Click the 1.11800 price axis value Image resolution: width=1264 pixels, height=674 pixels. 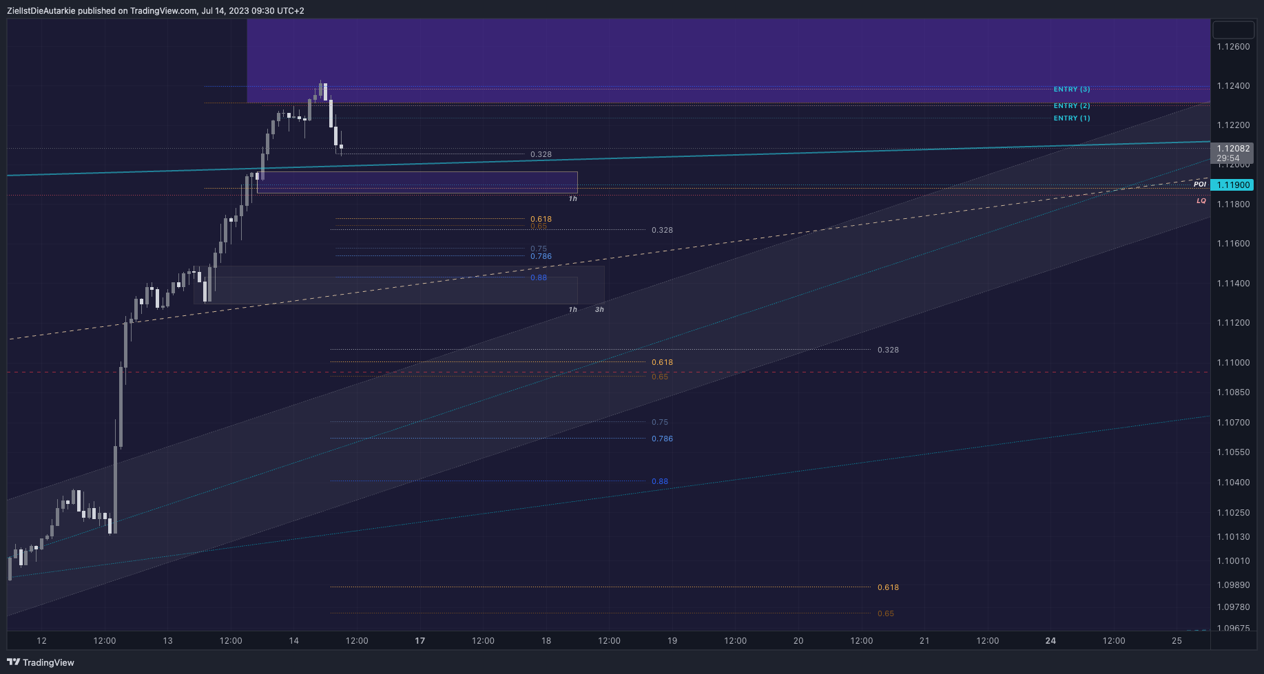click(1233, 204)
